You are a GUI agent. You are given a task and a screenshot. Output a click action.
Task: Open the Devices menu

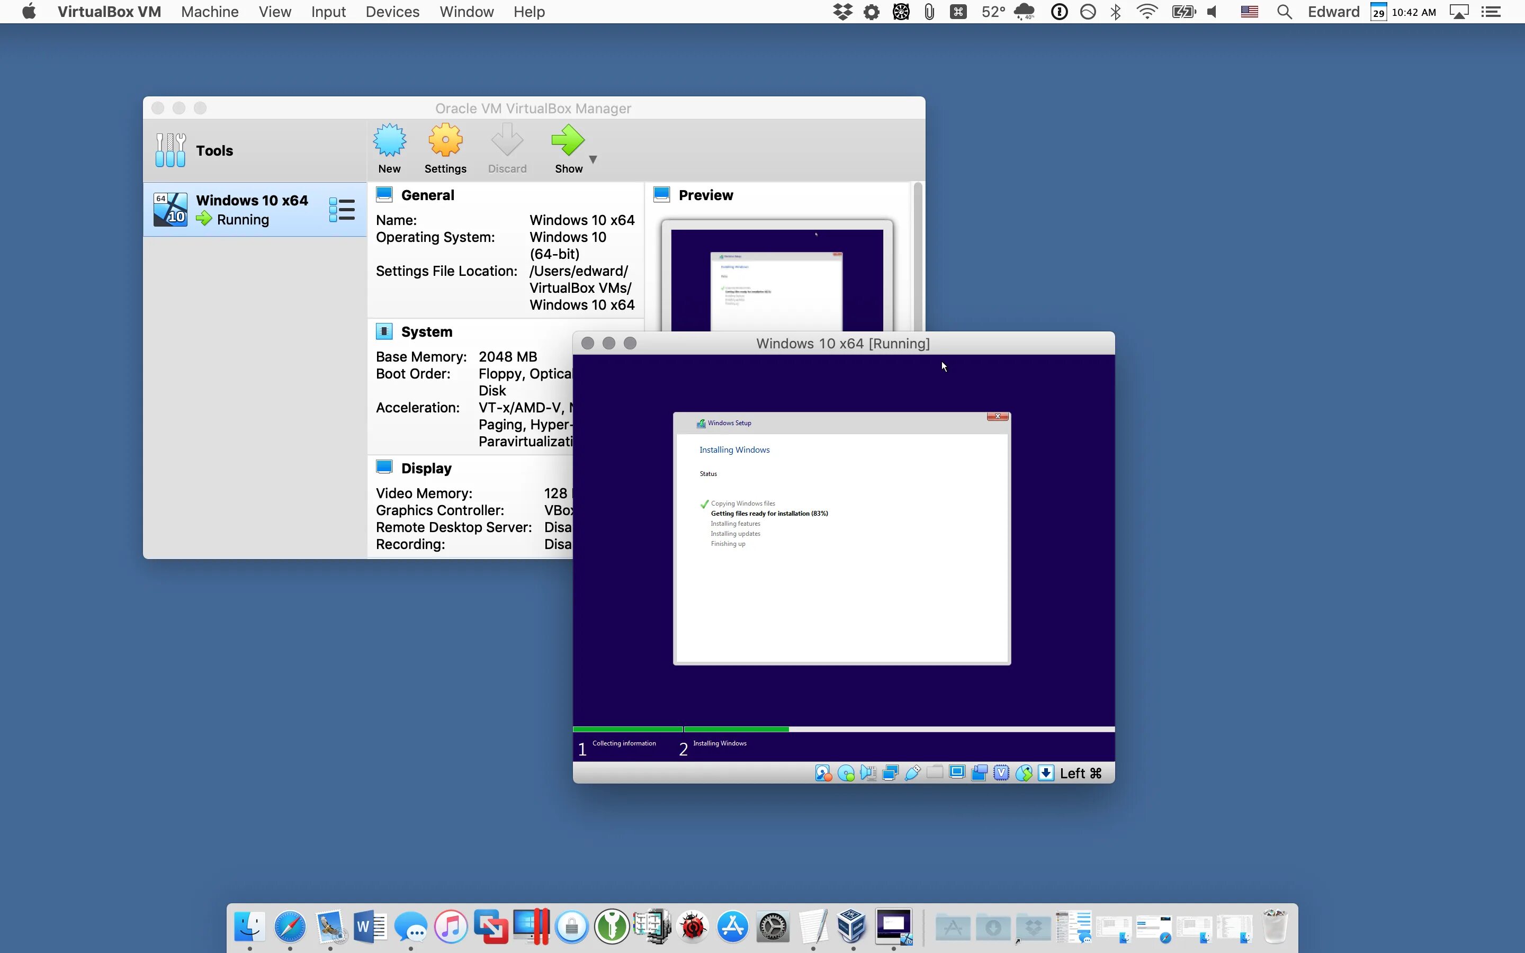pos(392,12)
